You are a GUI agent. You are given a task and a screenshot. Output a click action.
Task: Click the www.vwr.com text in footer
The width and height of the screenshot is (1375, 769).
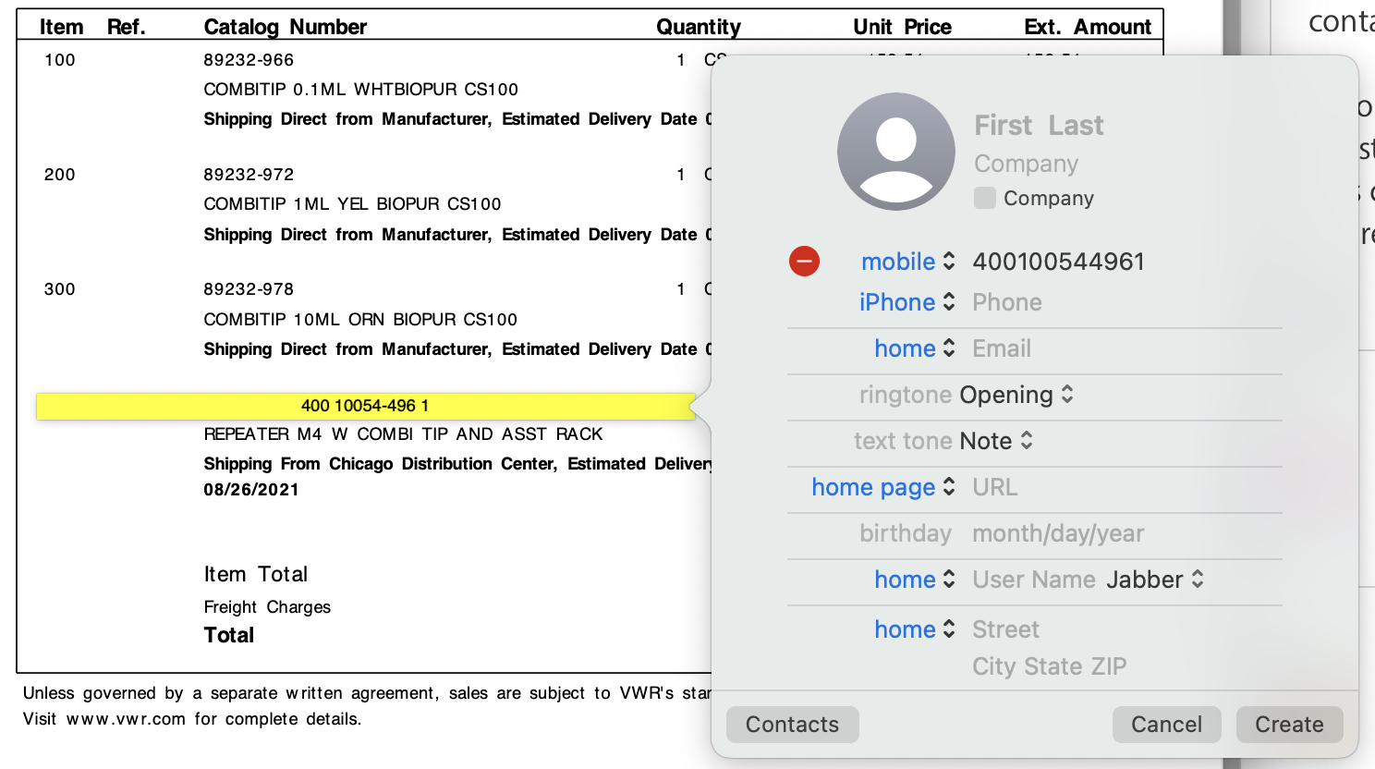(x=126, y=719)
